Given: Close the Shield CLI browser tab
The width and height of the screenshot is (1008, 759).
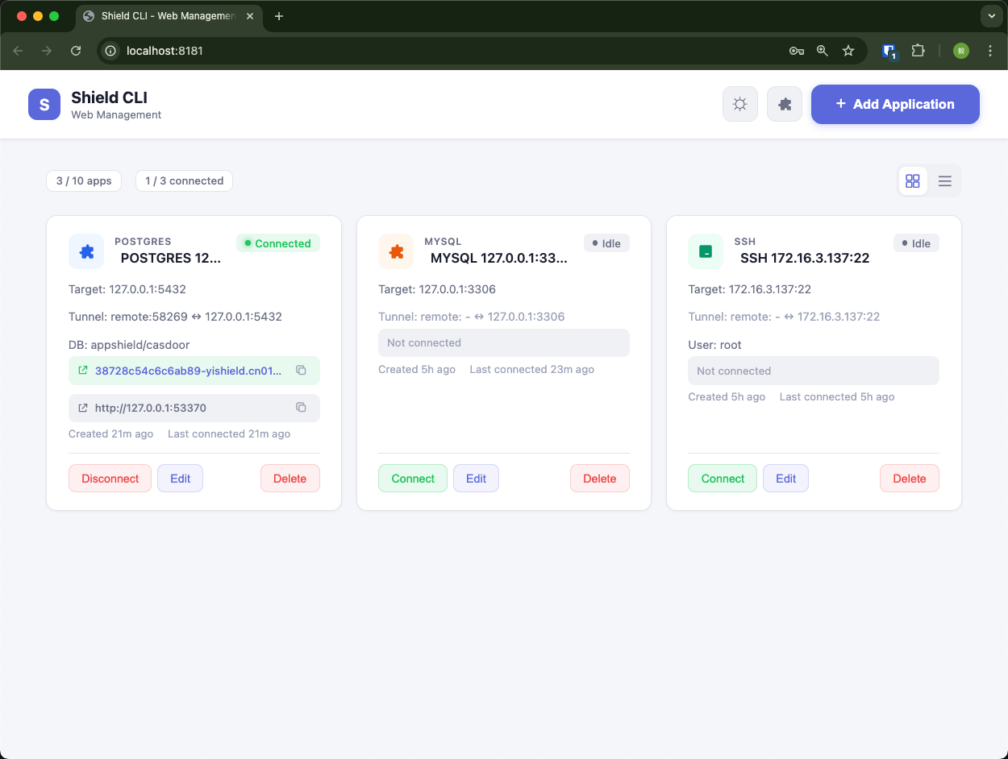Looking at the screenshot, I should coord(250,16).
